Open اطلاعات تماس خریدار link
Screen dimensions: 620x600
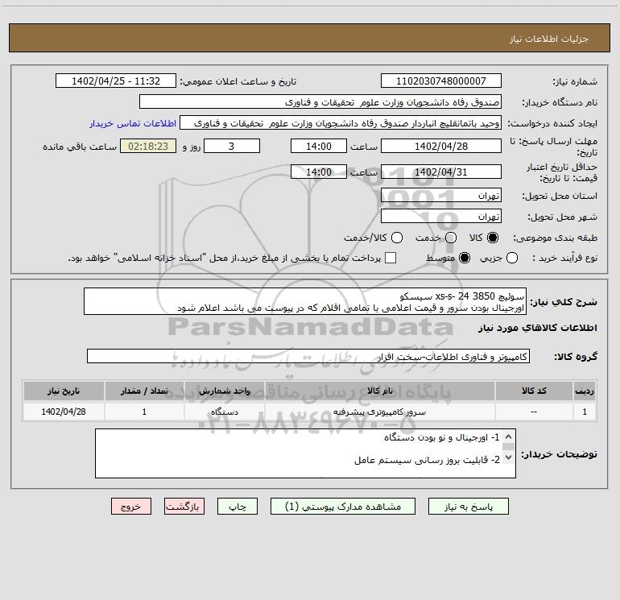[133, 123]
